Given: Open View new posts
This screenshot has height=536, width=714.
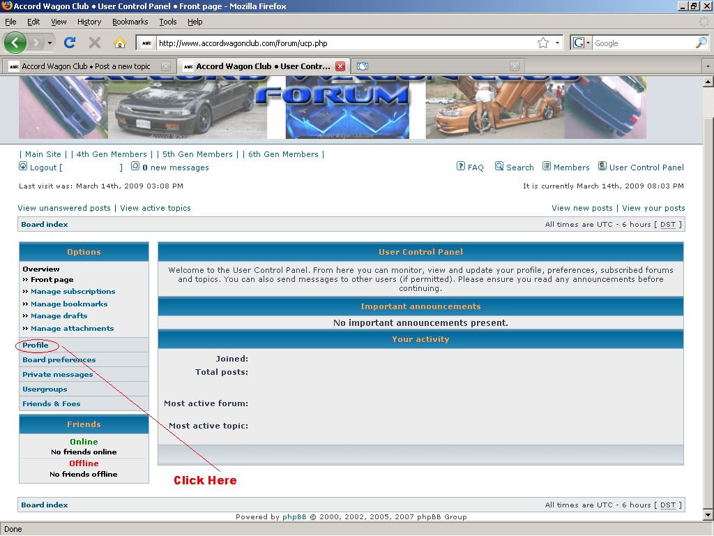Looking at the screenshot, I should click(x=582, y=208).
